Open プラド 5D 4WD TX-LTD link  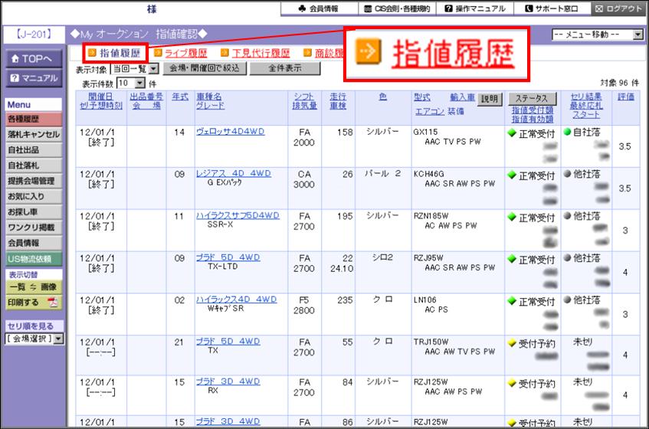point(228,257)
